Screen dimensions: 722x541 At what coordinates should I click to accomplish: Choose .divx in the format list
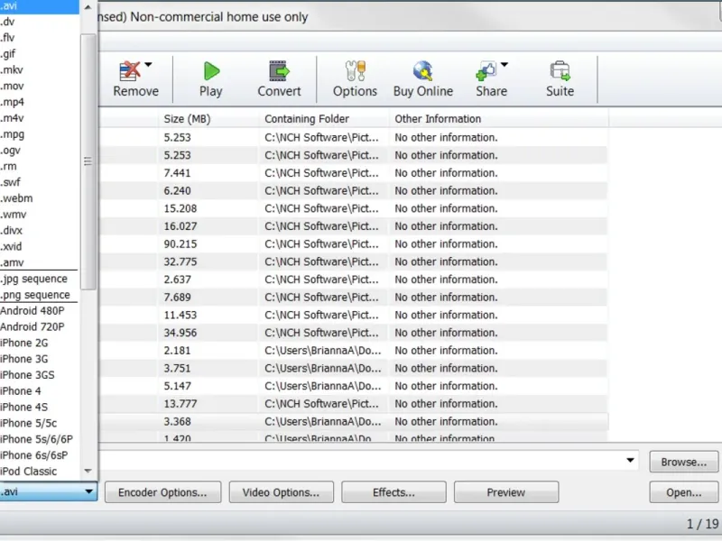[40, 231]
